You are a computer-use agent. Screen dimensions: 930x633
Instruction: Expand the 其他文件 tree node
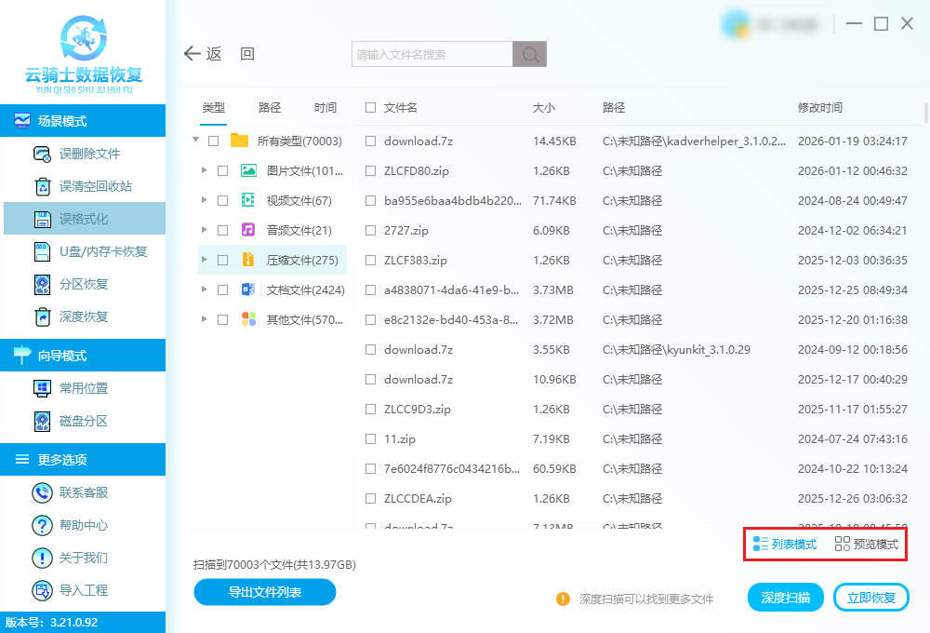click(204, 319)
